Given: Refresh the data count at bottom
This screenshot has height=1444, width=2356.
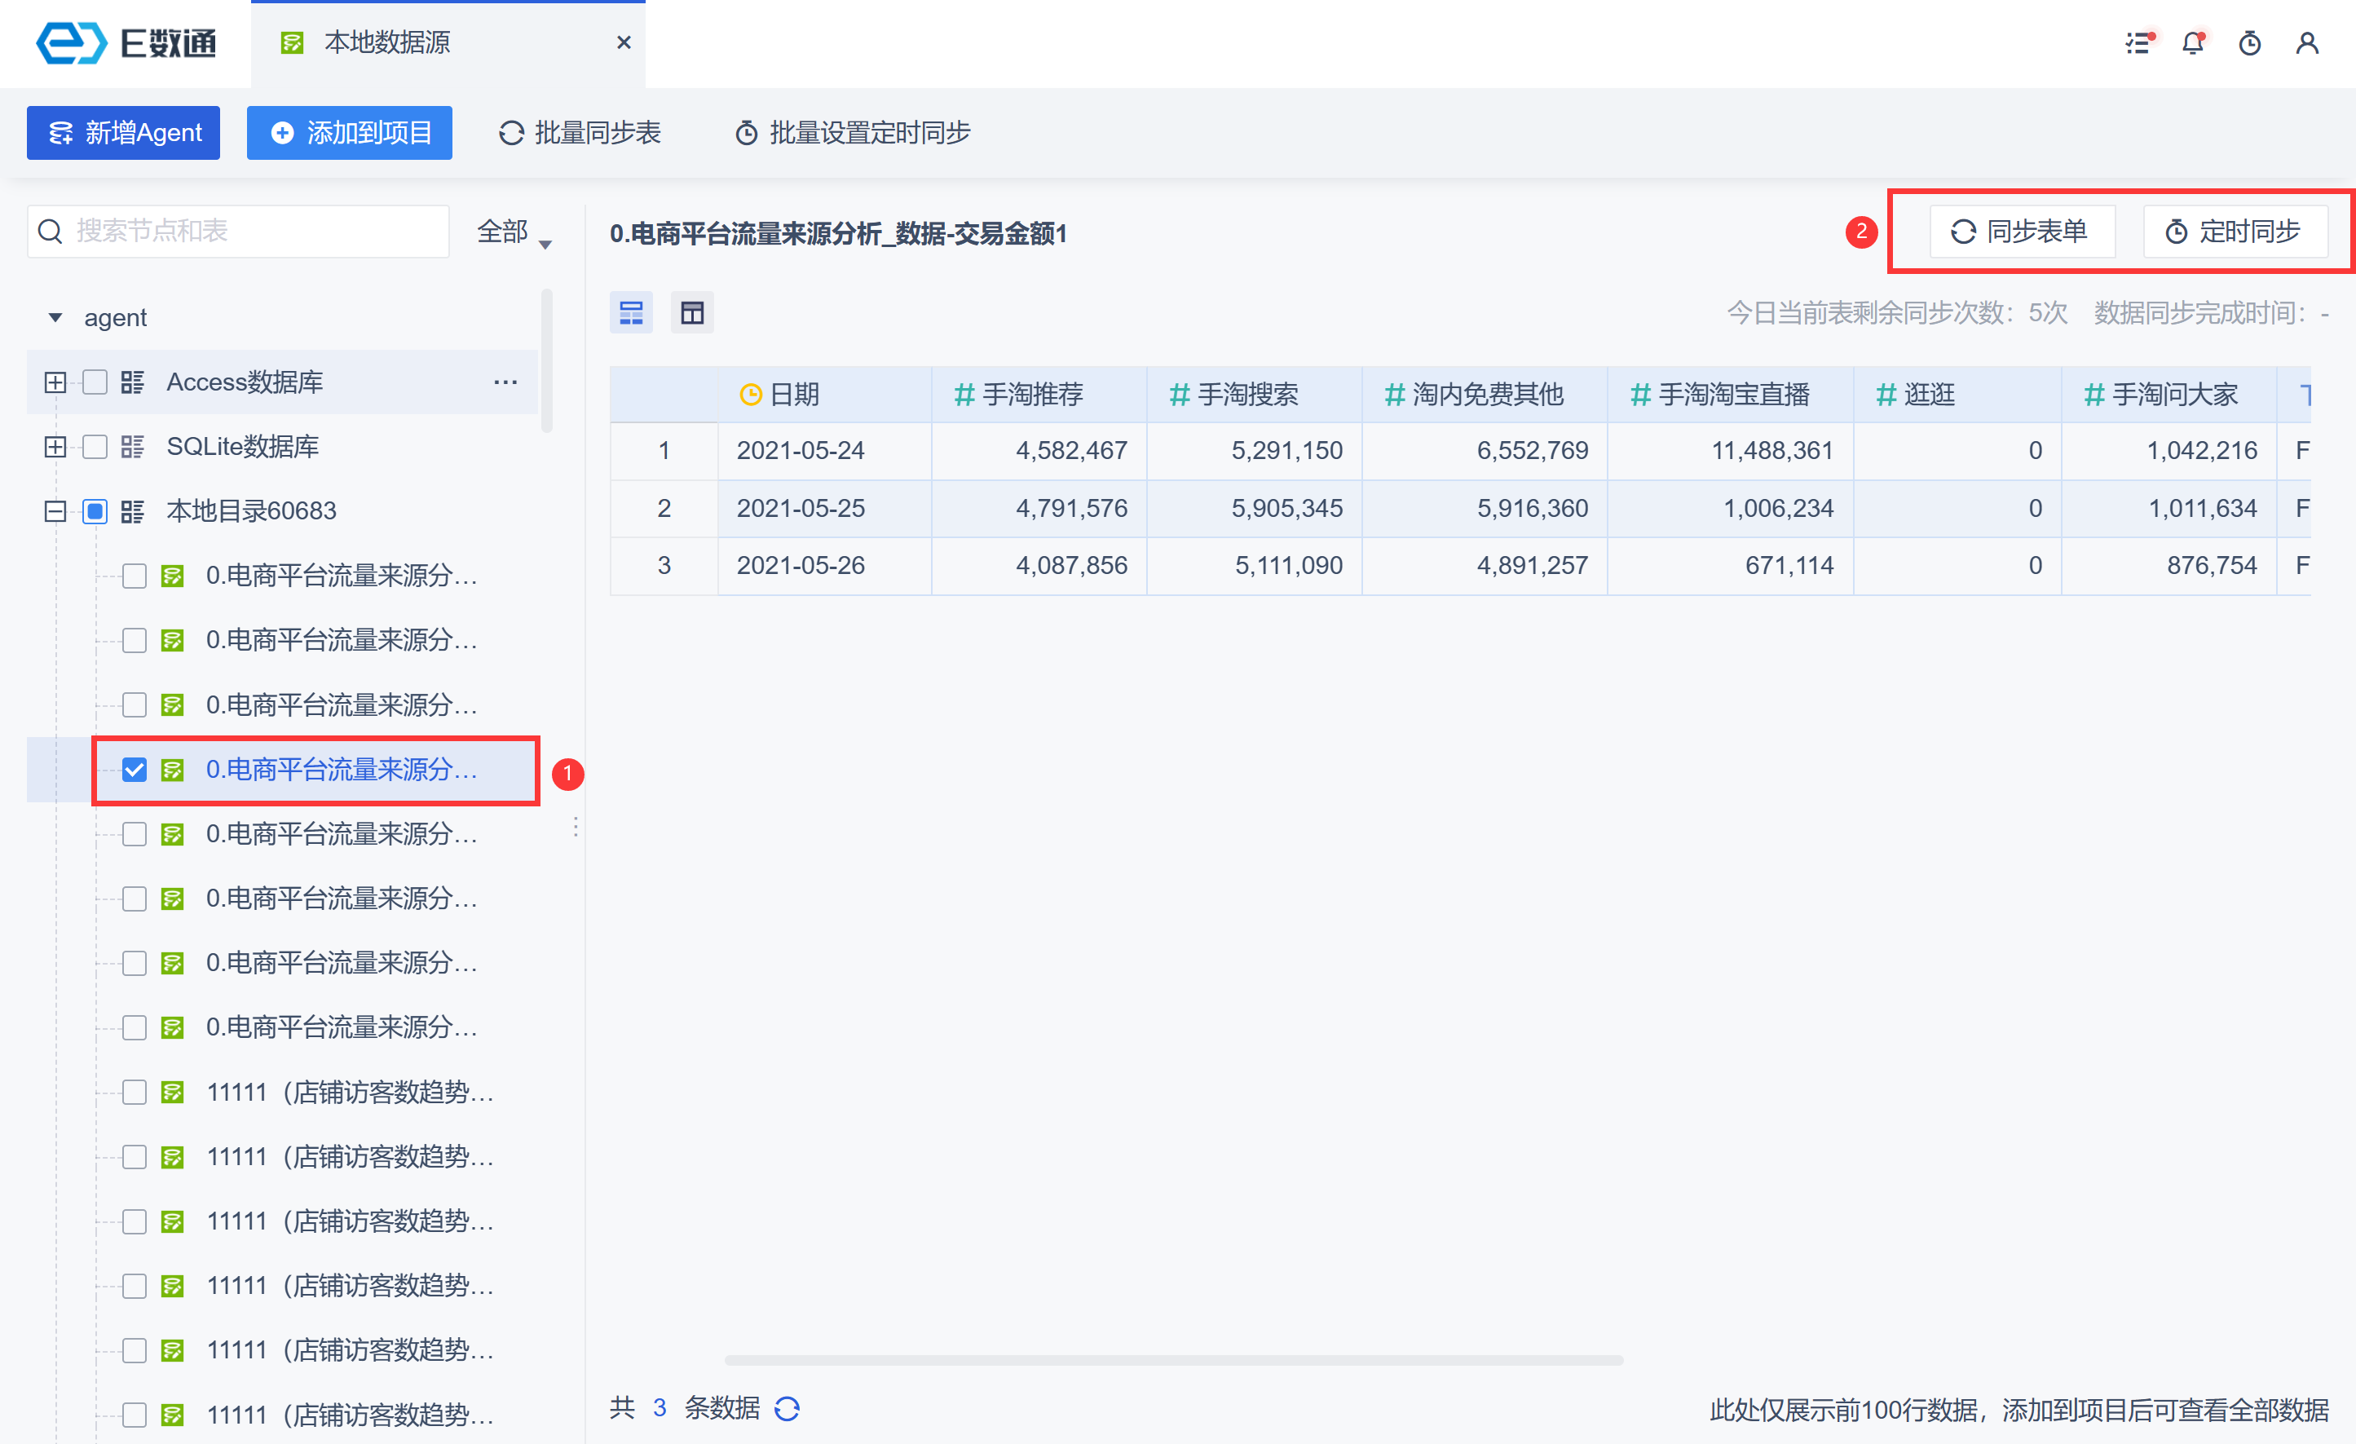Looking at the screenshot, I should [787, 1409].
